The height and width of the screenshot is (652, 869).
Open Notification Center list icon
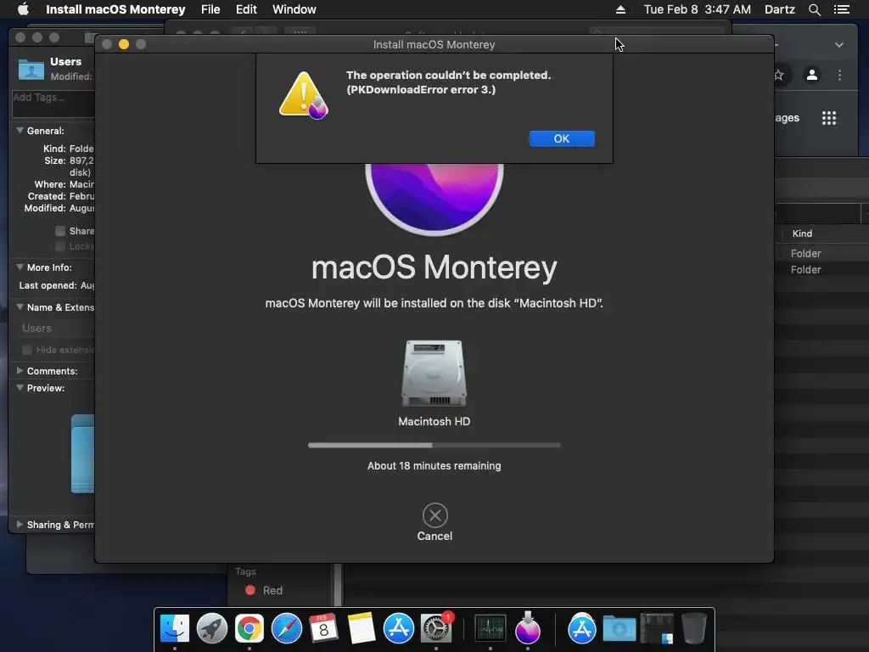841,9
